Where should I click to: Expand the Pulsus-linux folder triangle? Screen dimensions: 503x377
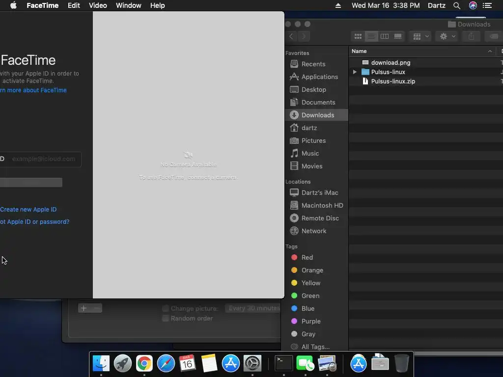[355, 72]
